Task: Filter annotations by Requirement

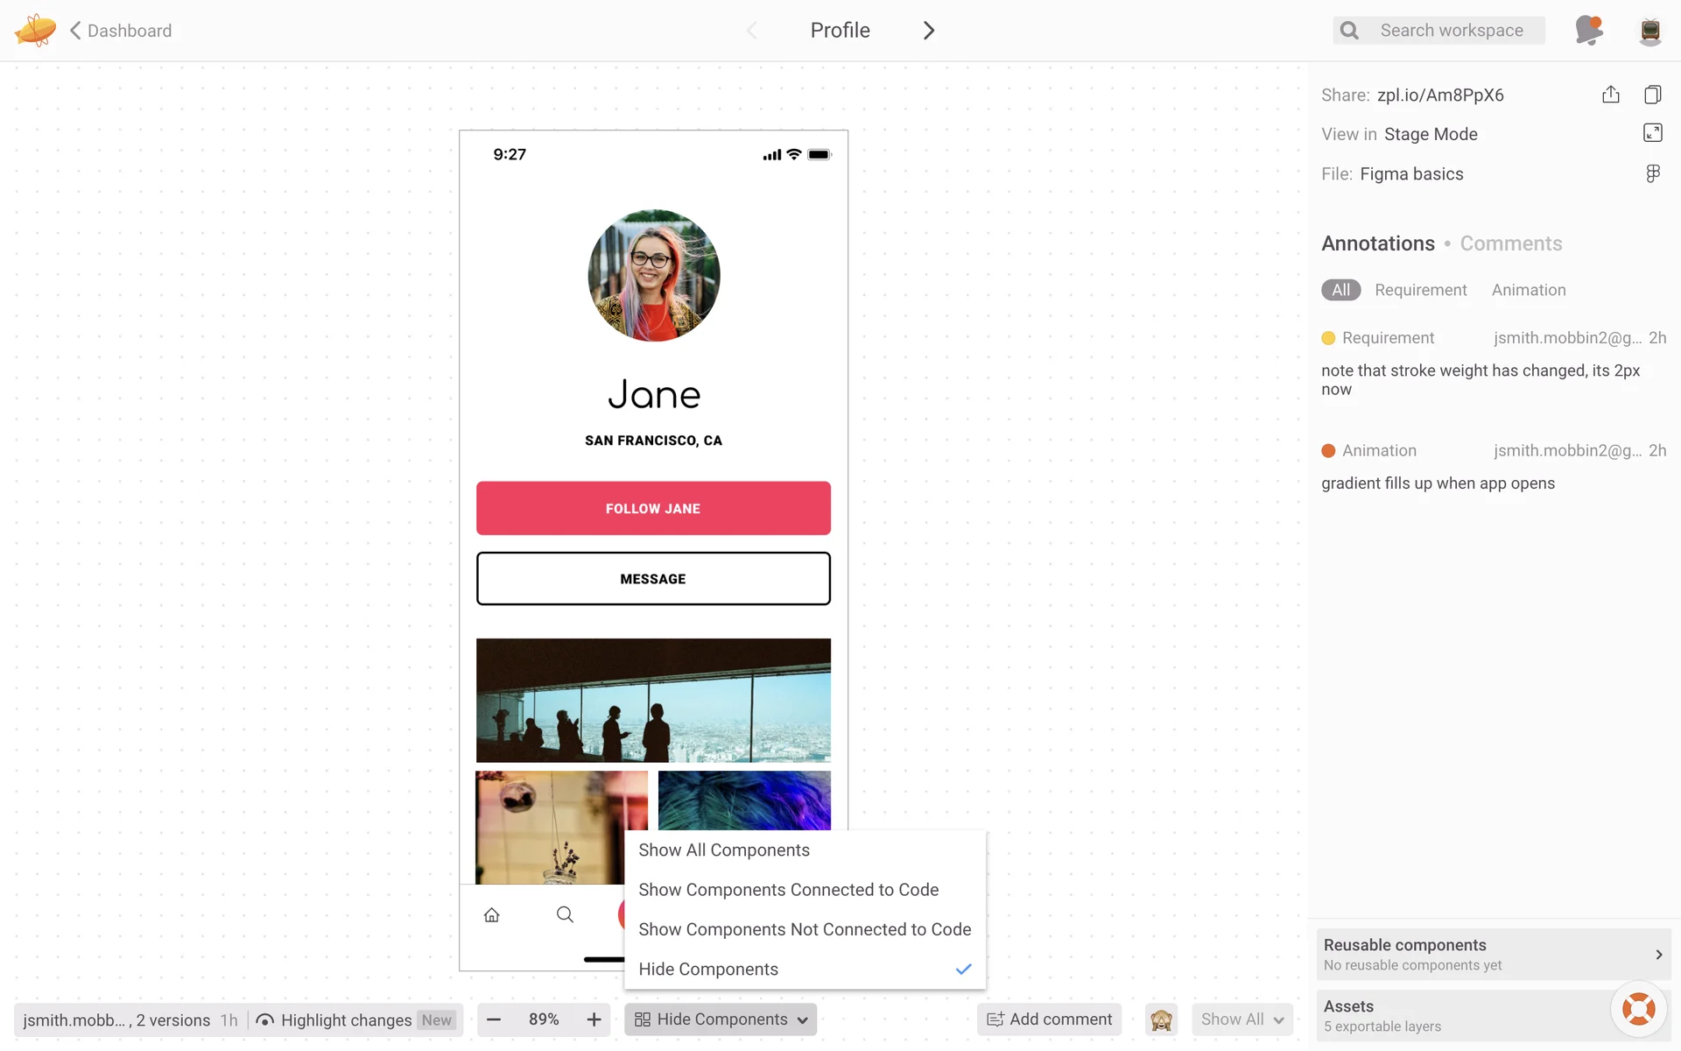Action: 1420,290
